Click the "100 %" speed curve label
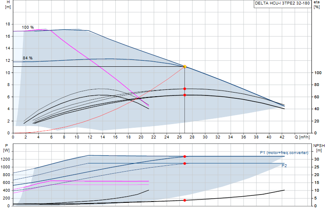 point(28,27)
